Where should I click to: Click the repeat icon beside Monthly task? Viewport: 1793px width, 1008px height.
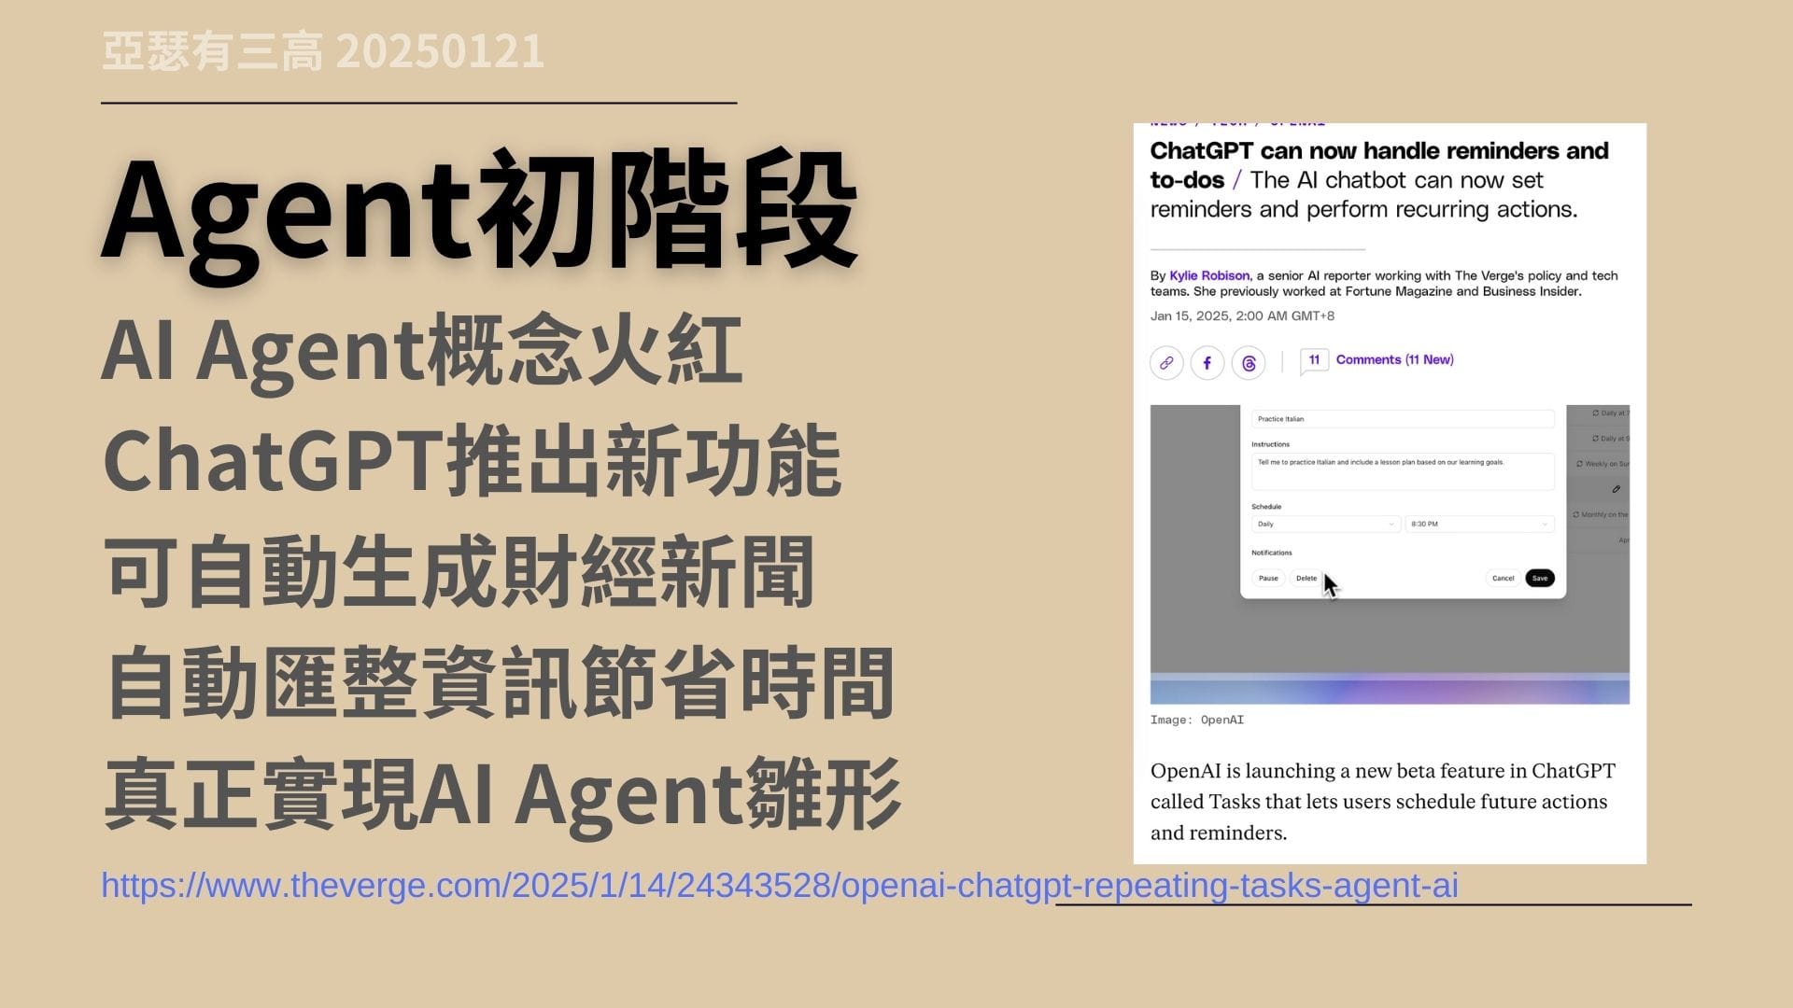pos(1576,515)
